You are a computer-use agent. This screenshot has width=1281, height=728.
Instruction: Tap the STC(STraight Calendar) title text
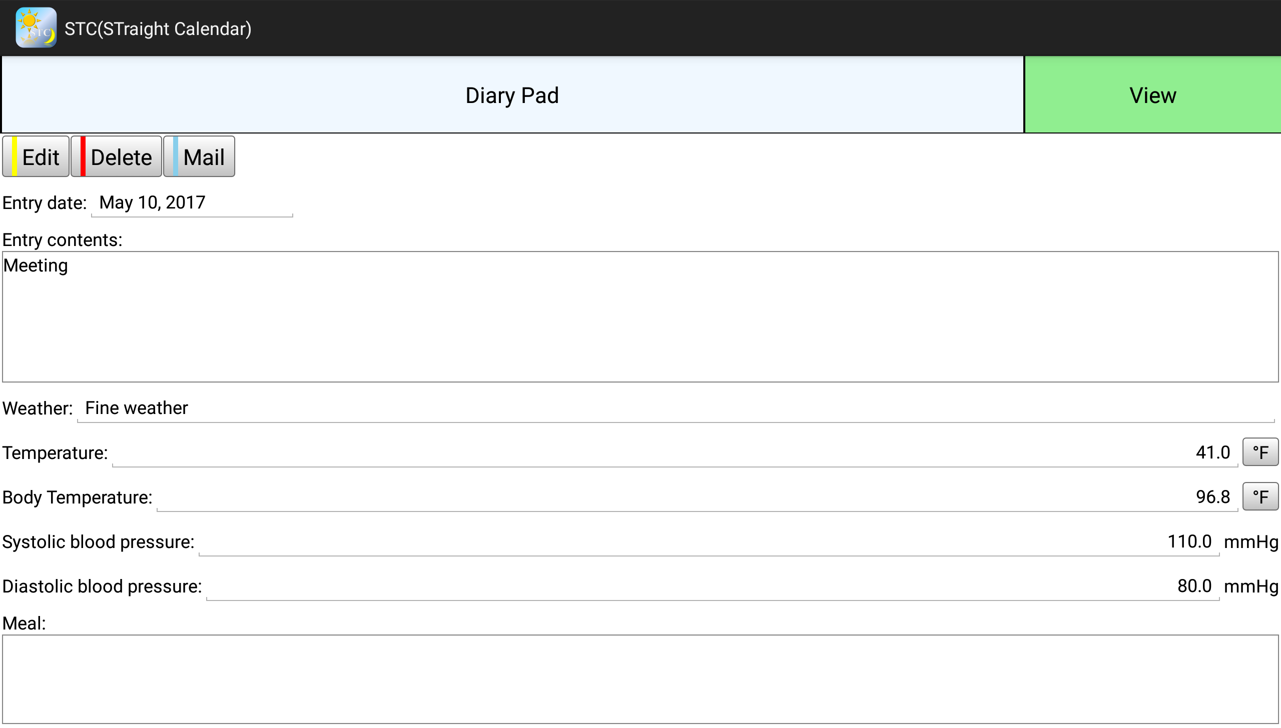pos(158,29)
